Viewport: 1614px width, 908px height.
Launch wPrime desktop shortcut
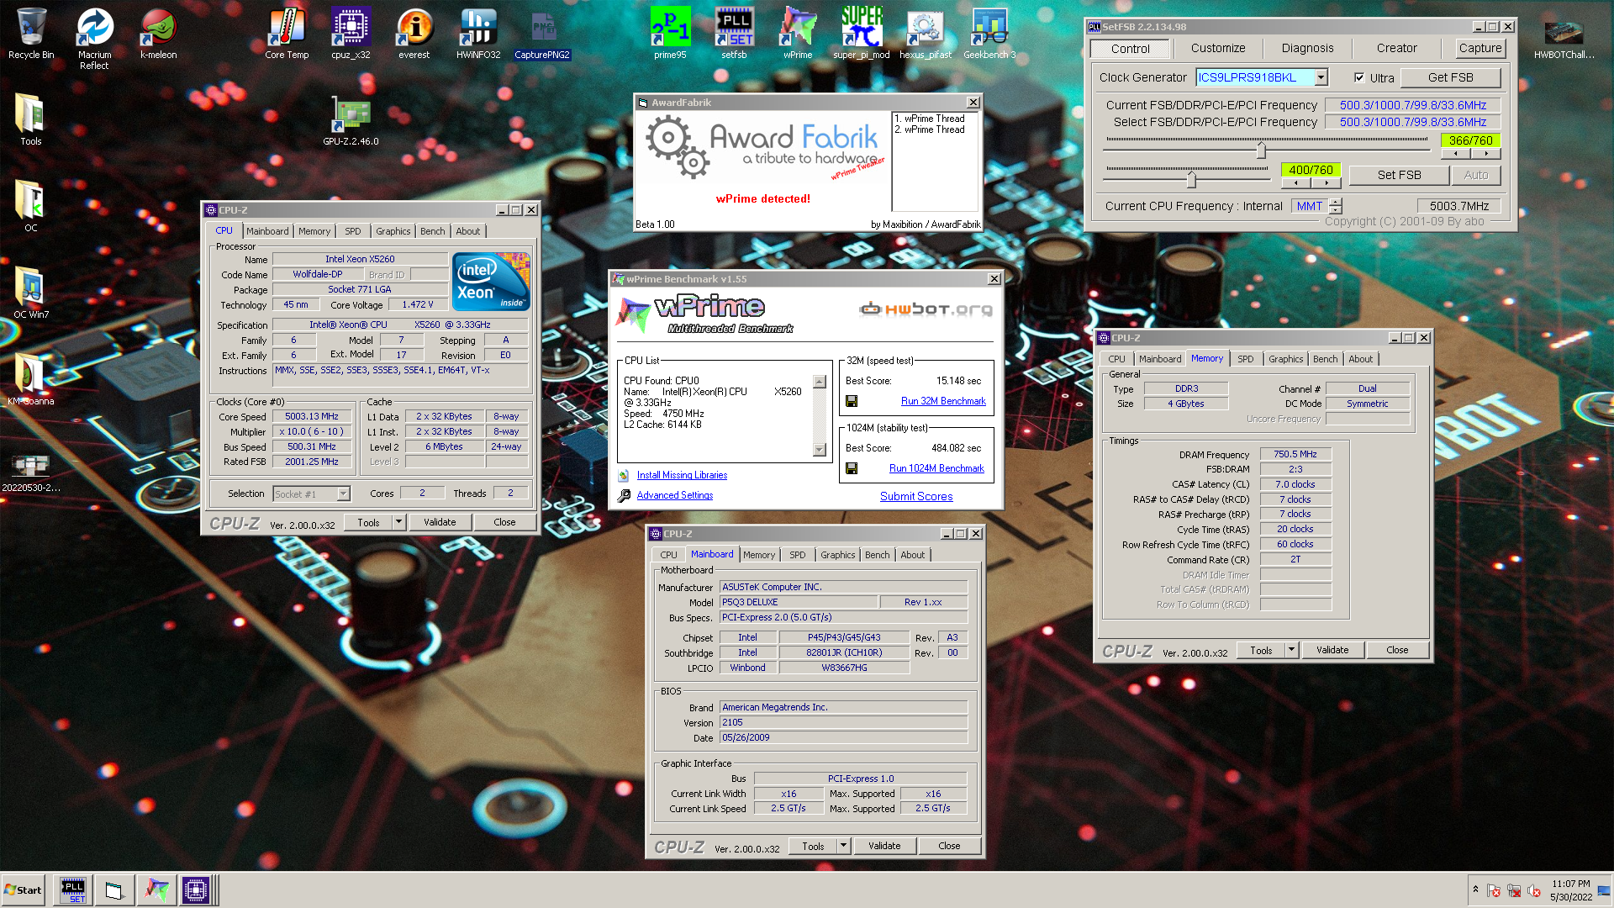click(798, 34)
